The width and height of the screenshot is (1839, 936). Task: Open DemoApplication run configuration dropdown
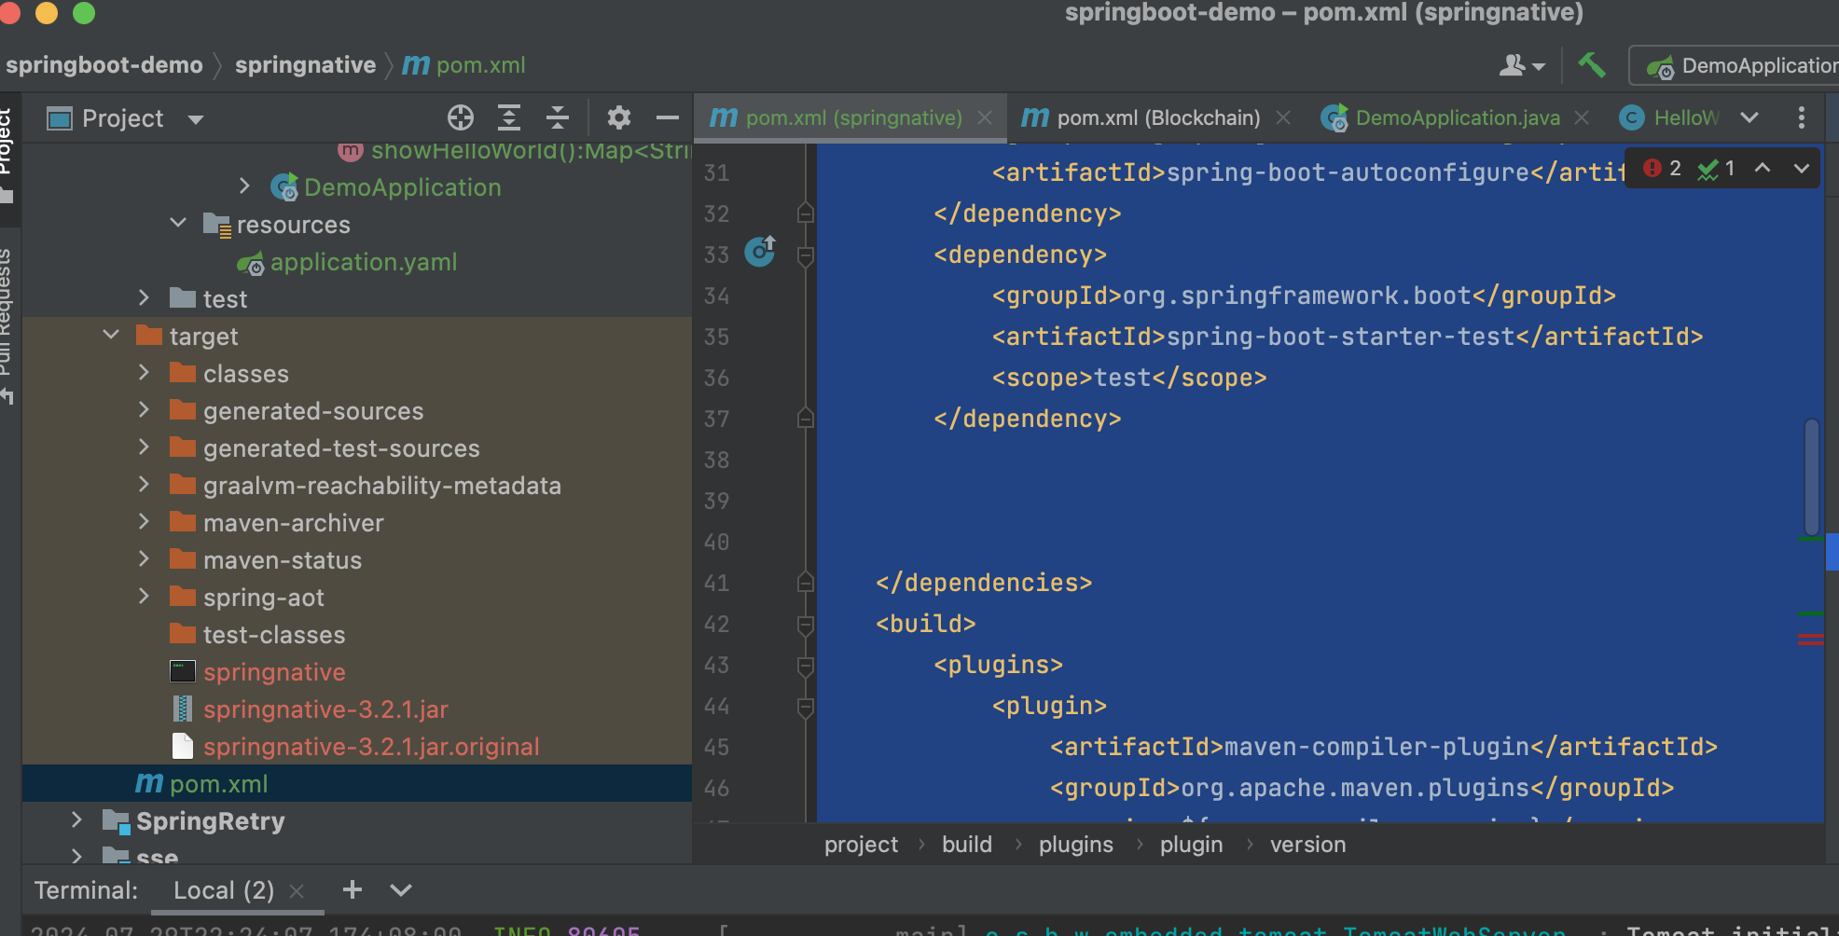1735,66
